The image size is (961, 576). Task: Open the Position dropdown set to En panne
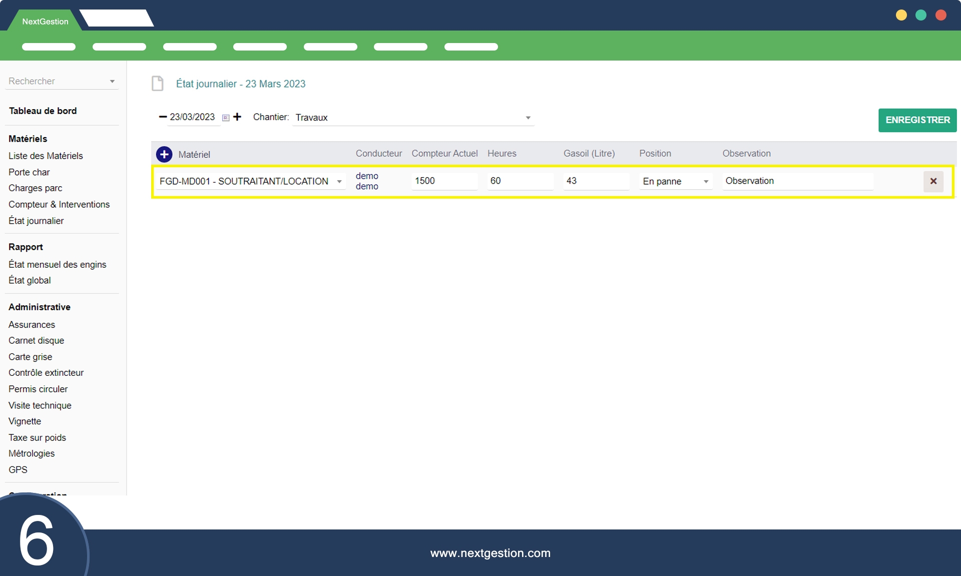coord(706,181)
